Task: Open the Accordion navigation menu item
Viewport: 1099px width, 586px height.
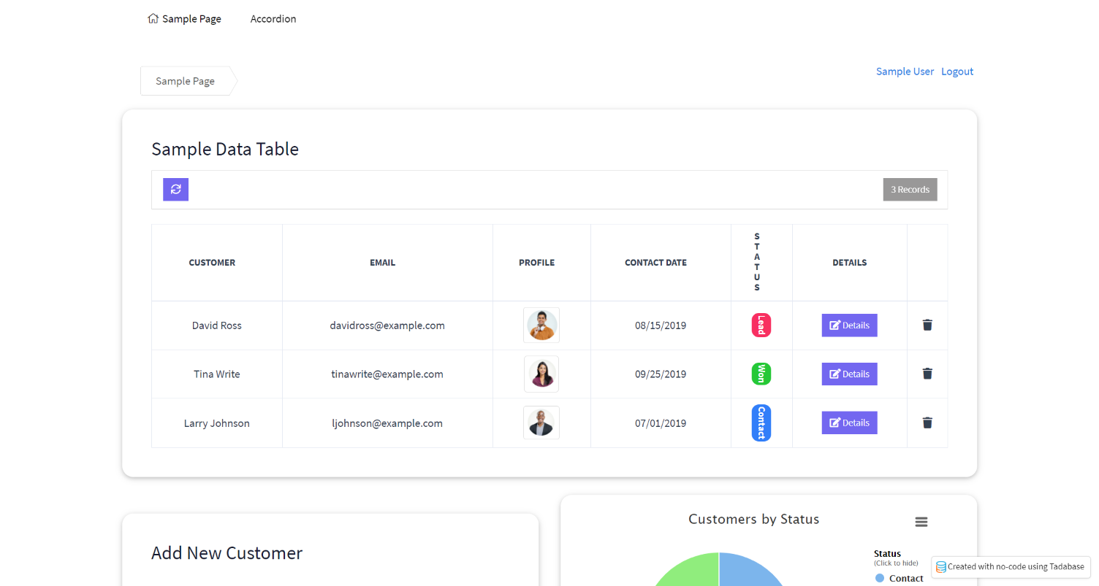Action: click(x=273, y=19)
